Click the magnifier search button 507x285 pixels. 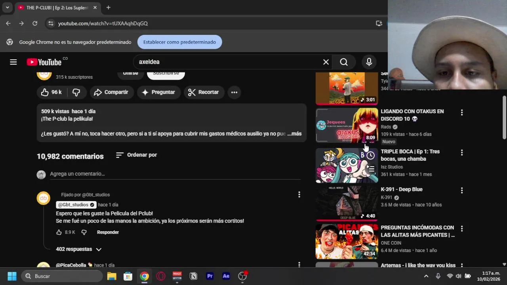coord(344,62)
